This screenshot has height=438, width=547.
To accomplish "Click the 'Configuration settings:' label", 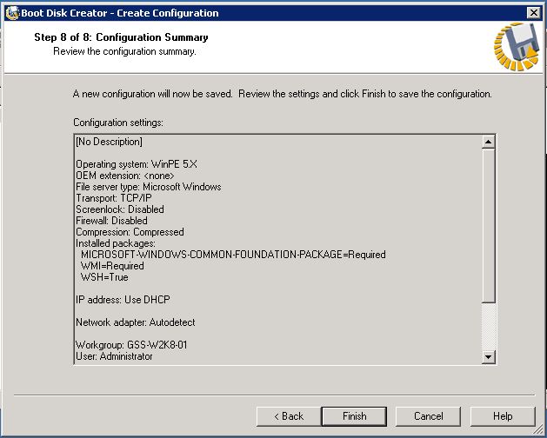I will click(118, 123).
